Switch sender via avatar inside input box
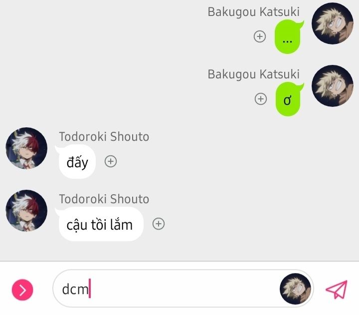 pyautogui.click(x=295, y=289)
